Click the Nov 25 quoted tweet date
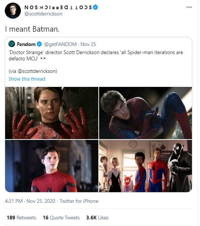This screenshot has width=200, height=226. coord(88,44)
